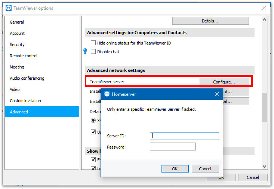
Task: Switch to the Security category
Action: tap(42, 45)
